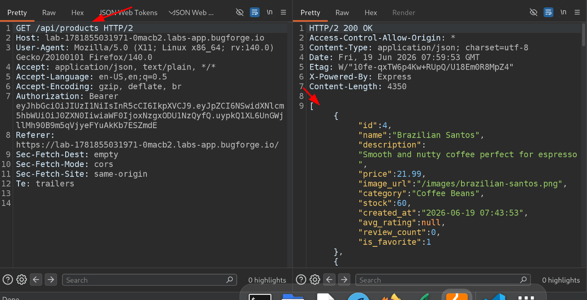Screen dimensions: 587x300
Task: Click the response pane back arrow button
Action: point(329,280)
